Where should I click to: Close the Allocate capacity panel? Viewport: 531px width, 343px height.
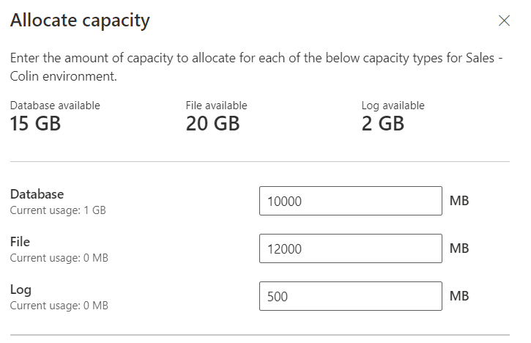point(504,21)
